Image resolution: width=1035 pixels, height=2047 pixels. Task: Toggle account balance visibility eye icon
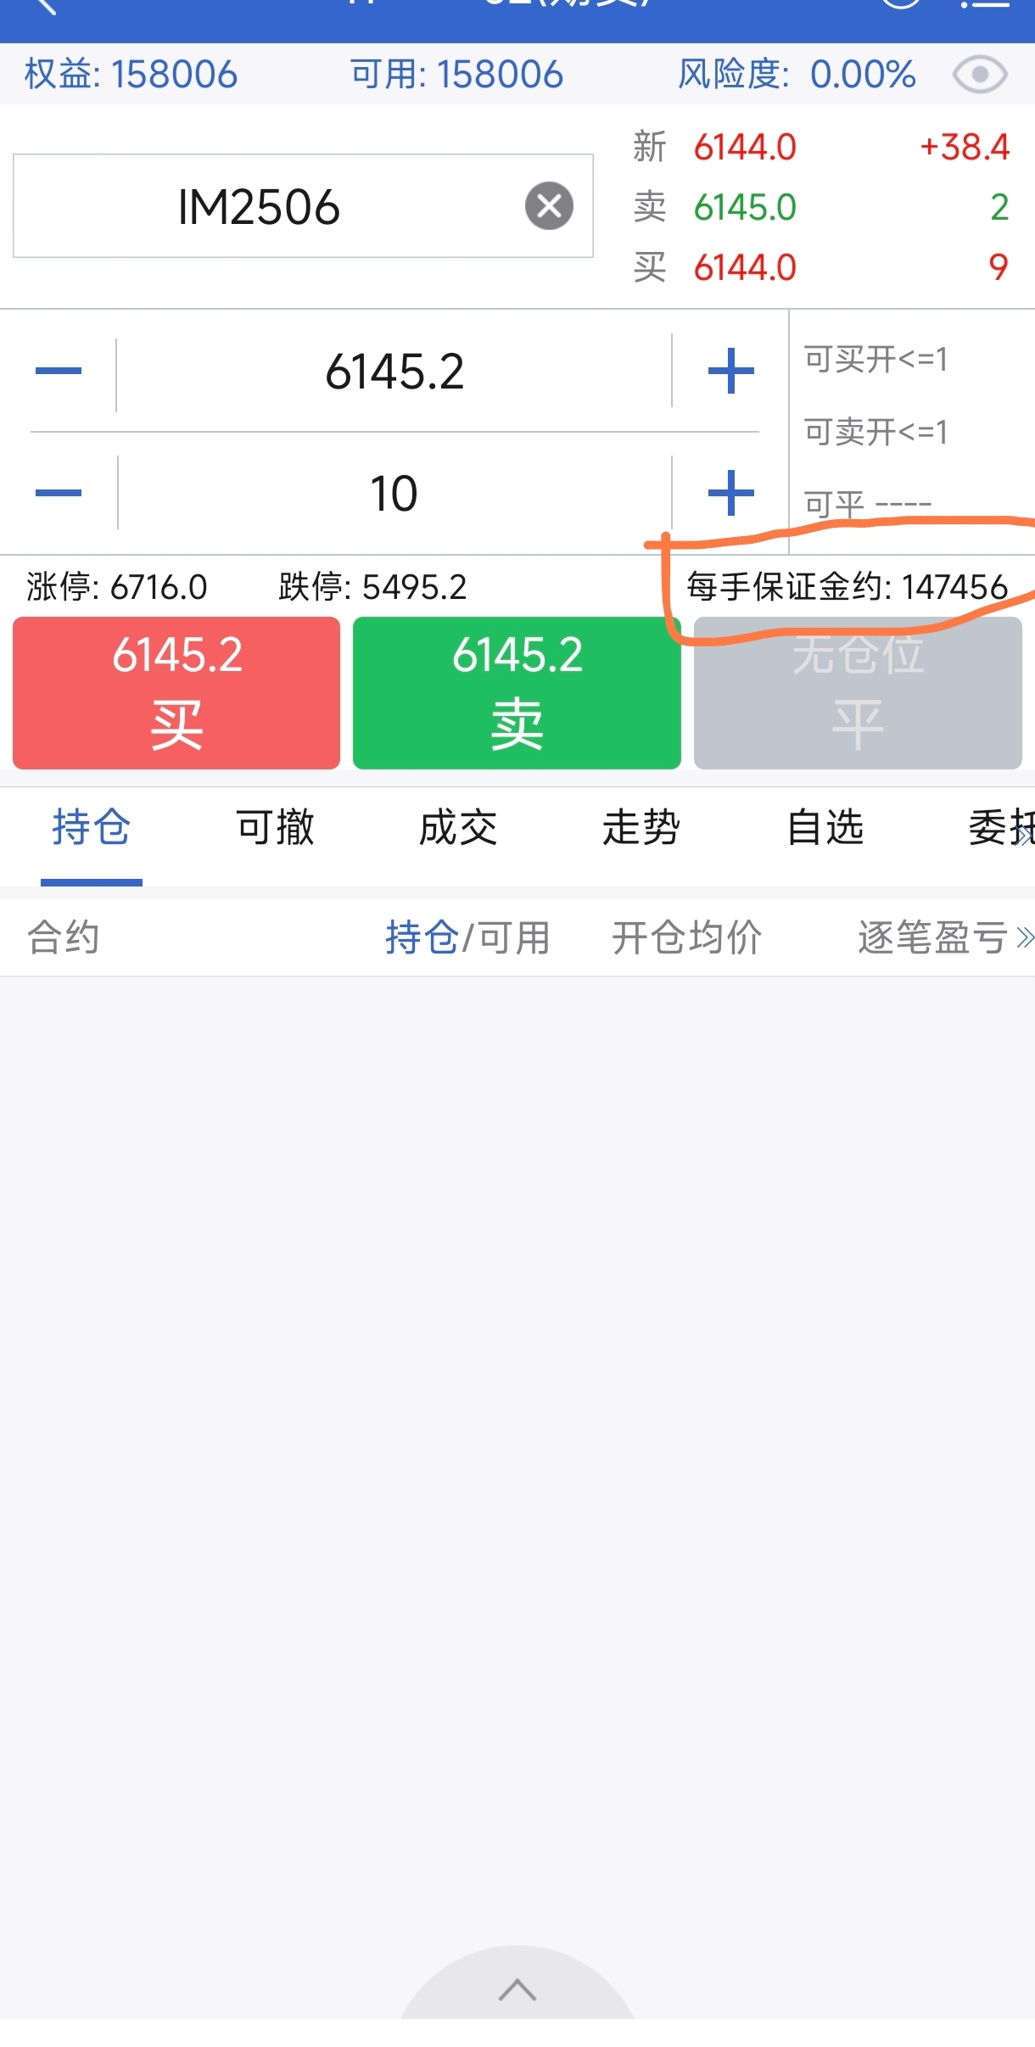(x=980, y=75)
